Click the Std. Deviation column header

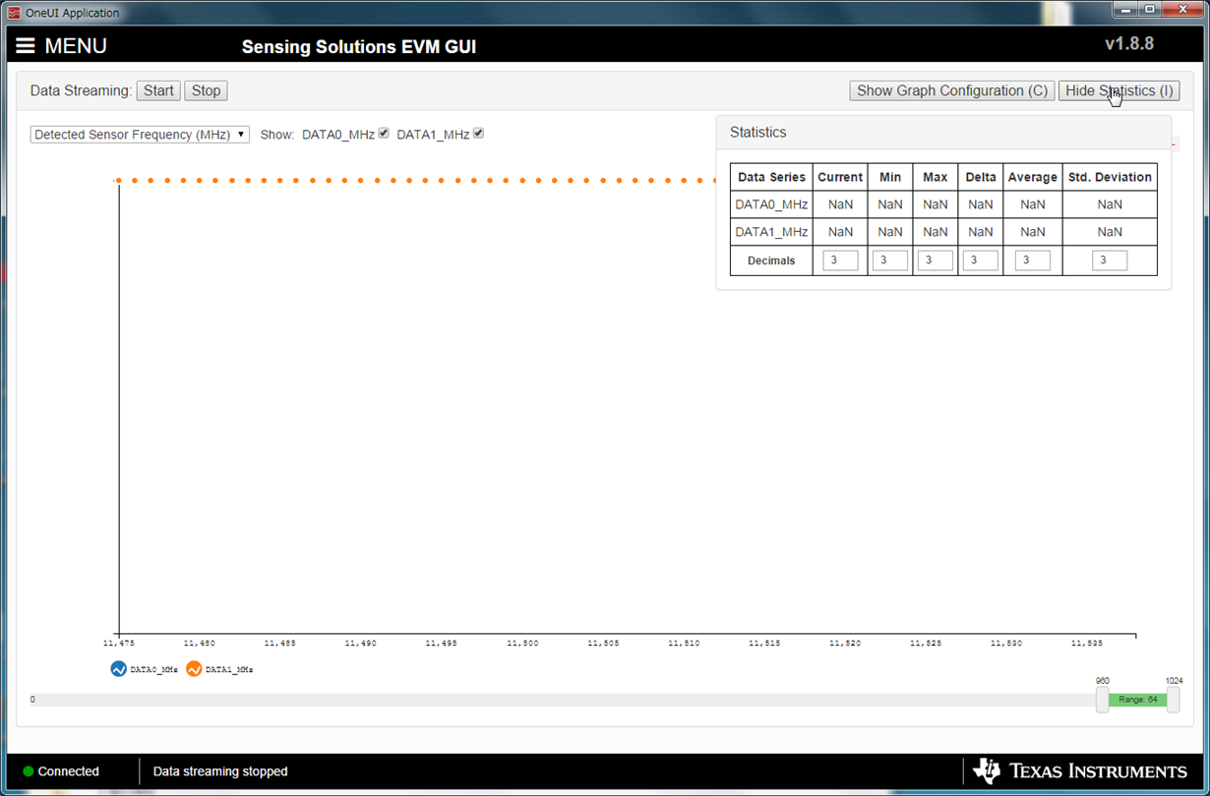1110,177
